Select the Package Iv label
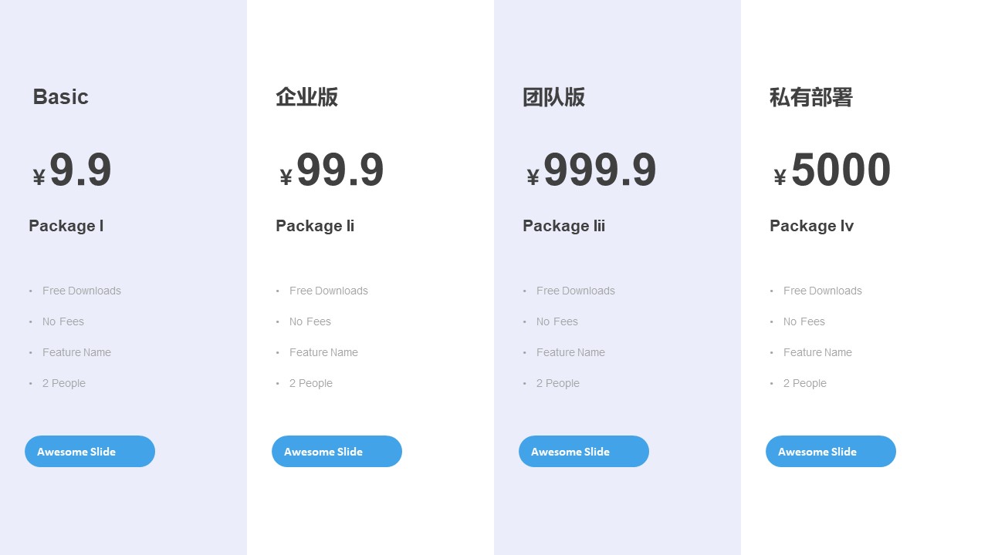The width and height of the screenshot is (988, 555). pyautogui.click(x=811, y=226)
